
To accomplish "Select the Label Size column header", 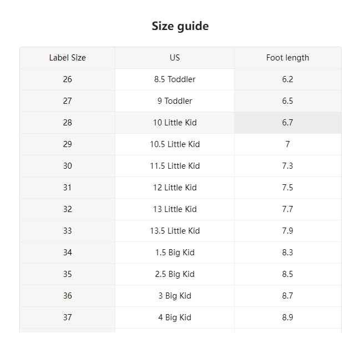I will pos(67,58).
